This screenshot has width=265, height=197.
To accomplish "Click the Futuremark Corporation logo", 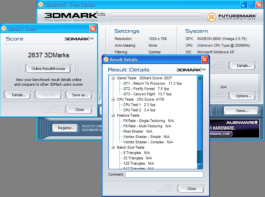I will [x=232, y=17].
